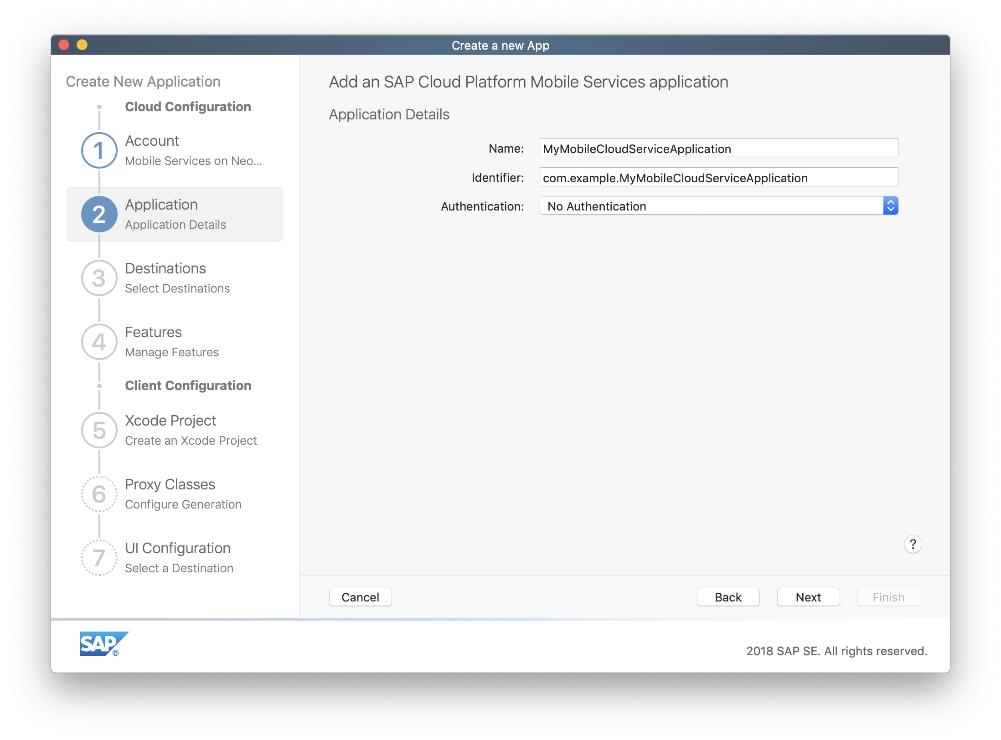Viewport: 1001px width, 740px height.
Task: Focus the Identifier input field
Action: (x=718, y=177)
